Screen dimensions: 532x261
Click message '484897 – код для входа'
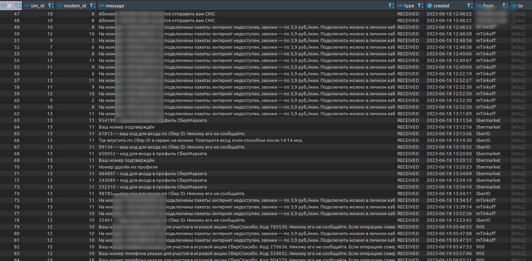coord(153,174)
